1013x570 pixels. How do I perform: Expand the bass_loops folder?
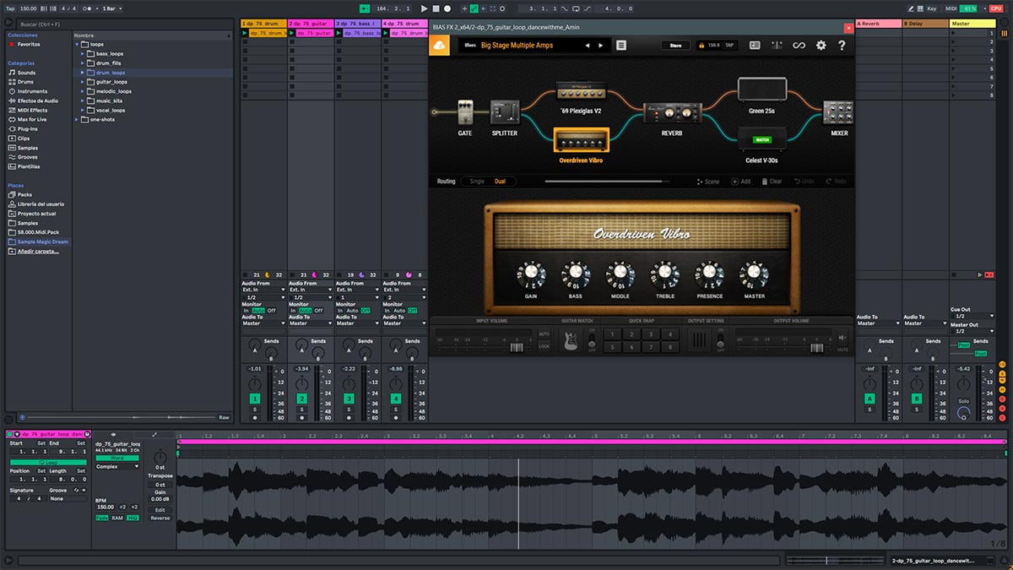tap(84, 53)
